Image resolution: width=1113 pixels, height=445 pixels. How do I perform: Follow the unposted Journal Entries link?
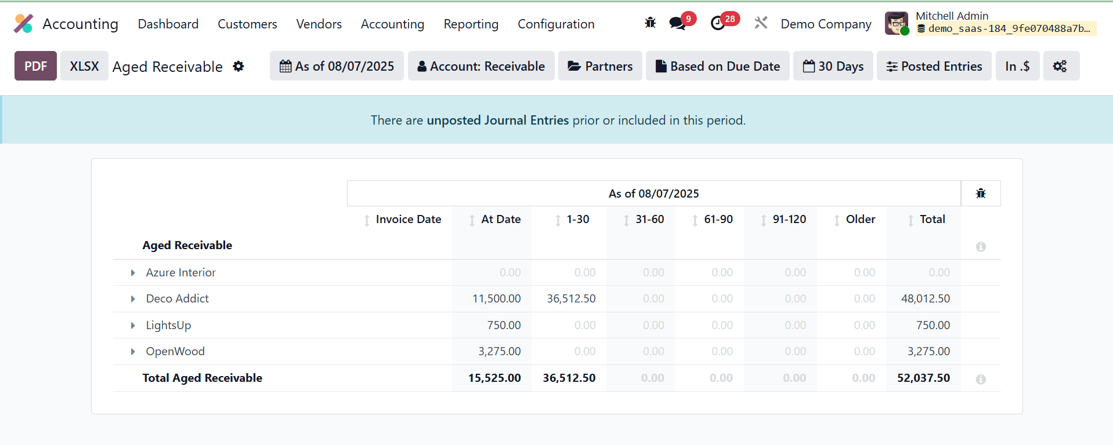(497, 120)
